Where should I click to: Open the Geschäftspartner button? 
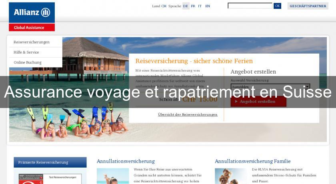pyautogui.click(x=308, y=6)
